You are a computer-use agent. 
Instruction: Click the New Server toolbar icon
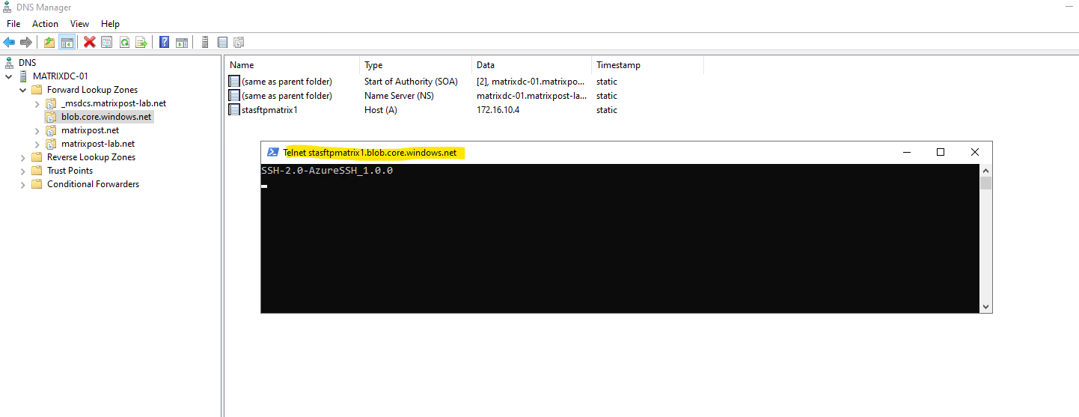pos(205,42)
